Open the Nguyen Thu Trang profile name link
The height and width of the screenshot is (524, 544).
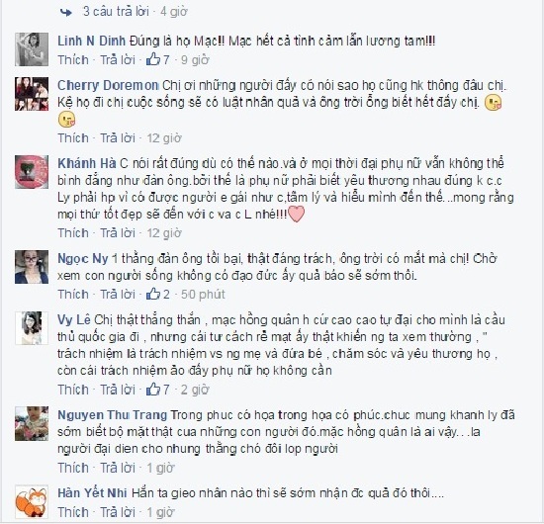(x=113, y=415)
